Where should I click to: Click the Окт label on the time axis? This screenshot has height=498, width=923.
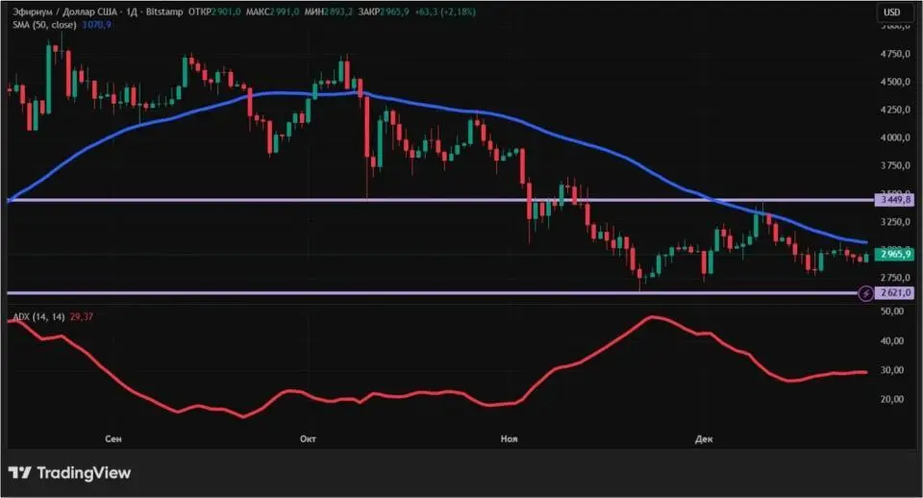[x=309, y=438]
